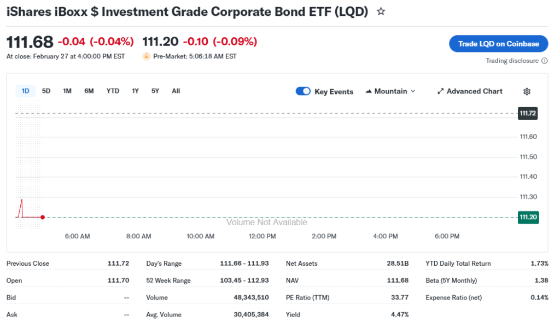
Task: Show All time range chart
Action: click(x=176, y=91)
